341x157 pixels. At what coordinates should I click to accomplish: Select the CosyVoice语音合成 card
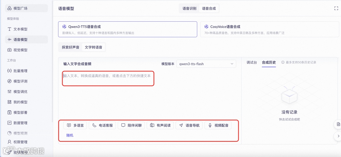coord(270,29)
